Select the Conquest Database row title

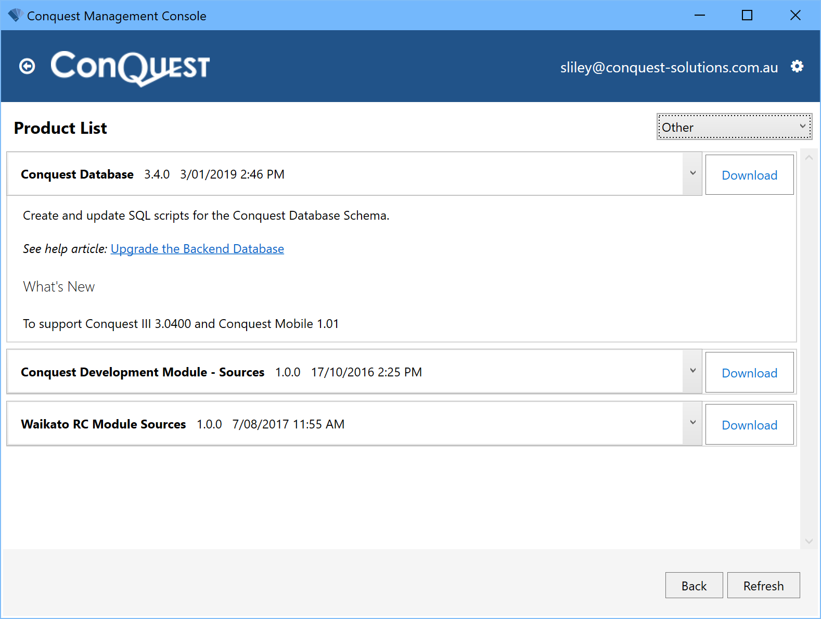click(77, 174)
